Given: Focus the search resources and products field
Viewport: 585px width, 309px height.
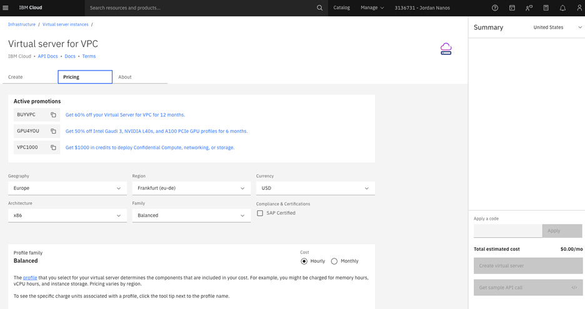Looking at the screenshot, I should (x=200, y=8).
